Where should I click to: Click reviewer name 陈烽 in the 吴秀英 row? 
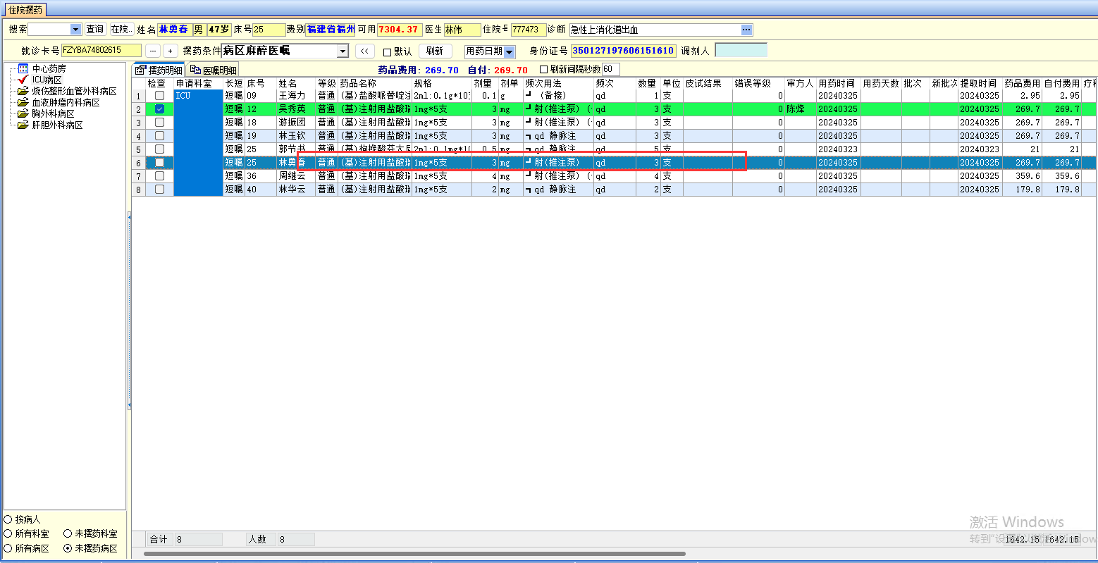(x=796, y=109)
